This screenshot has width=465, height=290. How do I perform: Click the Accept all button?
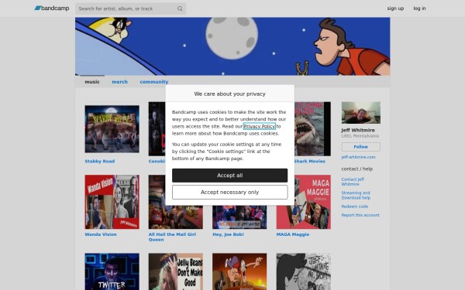point(229,176)
